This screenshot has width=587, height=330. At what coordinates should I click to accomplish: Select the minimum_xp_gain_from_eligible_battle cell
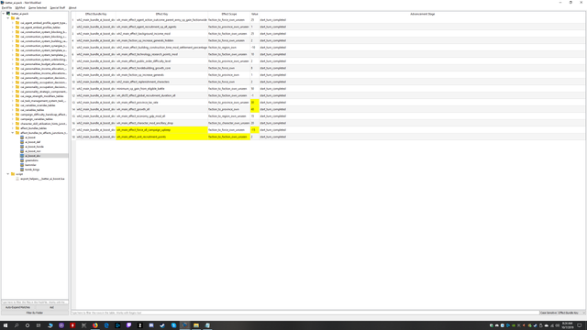pyautogui.click(x=161, y=89)
